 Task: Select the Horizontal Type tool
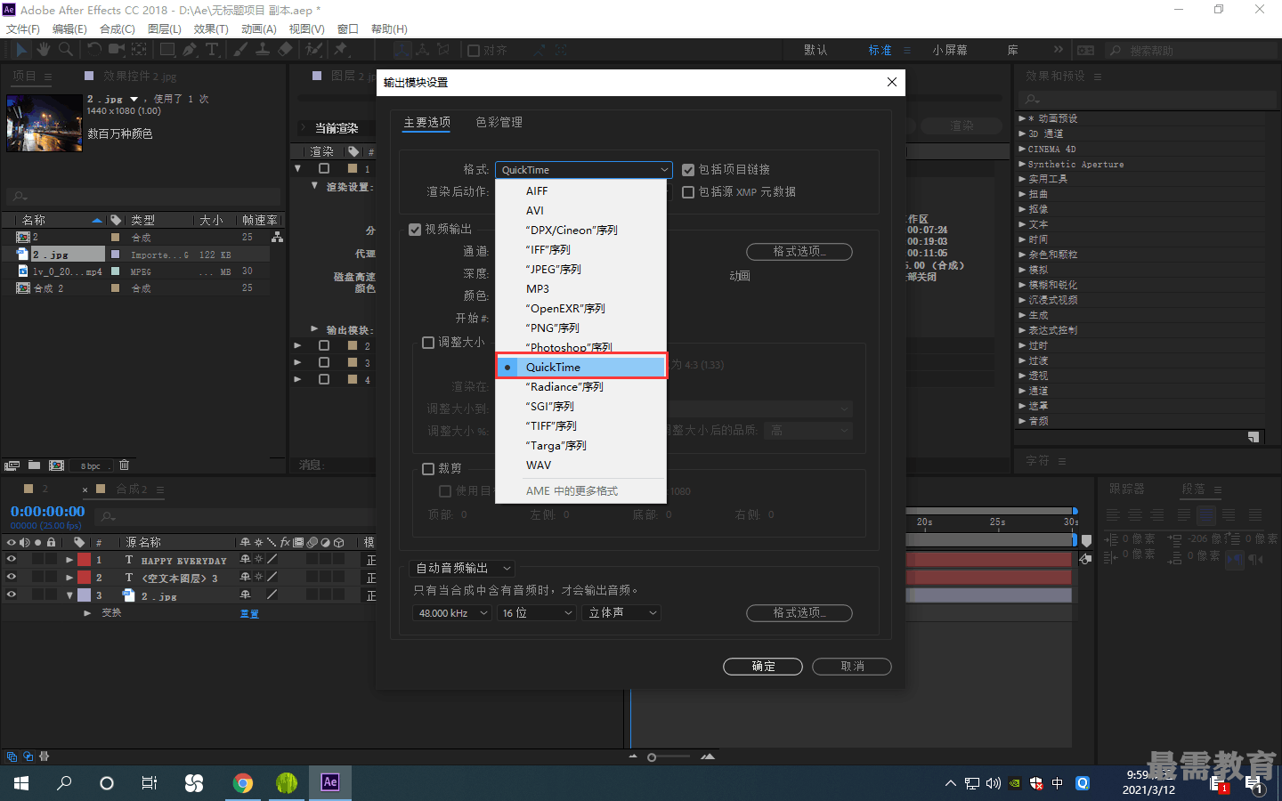[212, 50]
